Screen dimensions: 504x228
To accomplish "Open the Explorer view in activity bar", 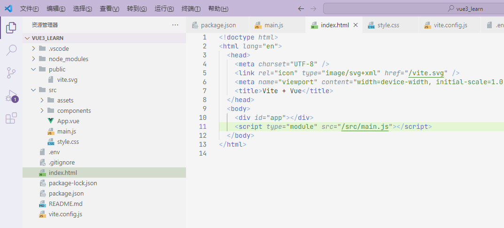I will tap(11, 28).
